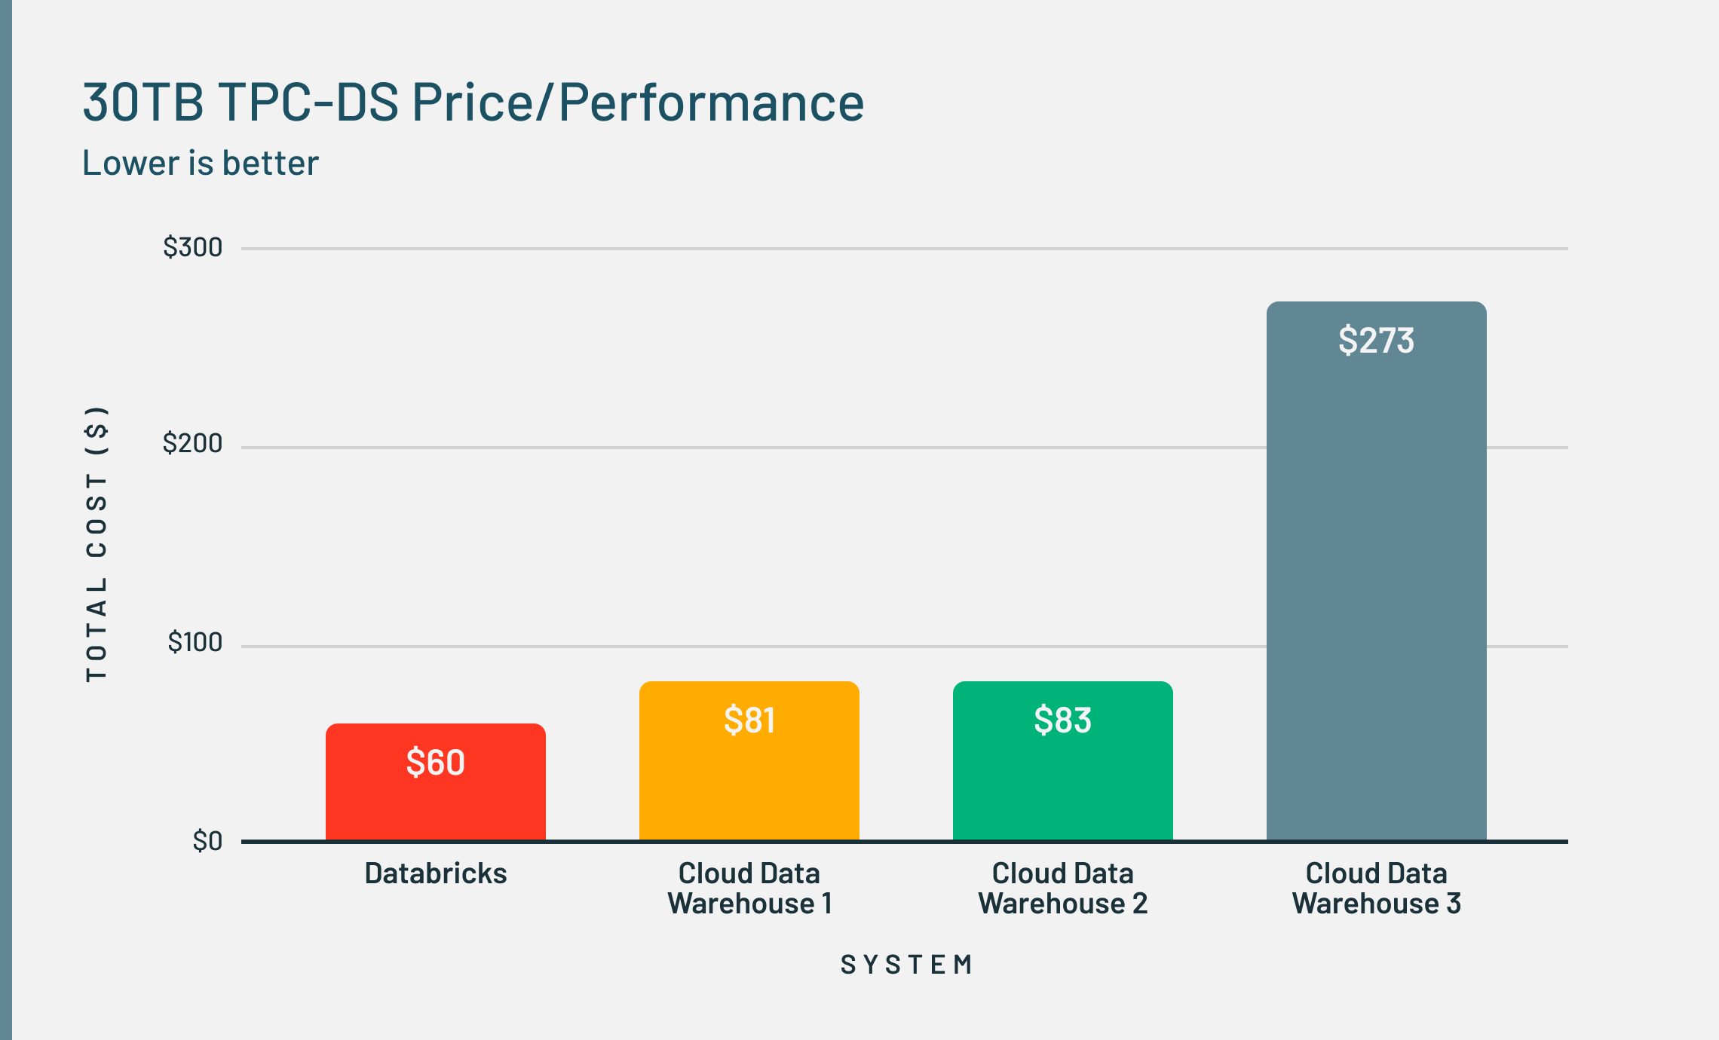Screen dimensions: 1719x1040
Task: Click the $300 y-axis tick label
Action: 193,247
